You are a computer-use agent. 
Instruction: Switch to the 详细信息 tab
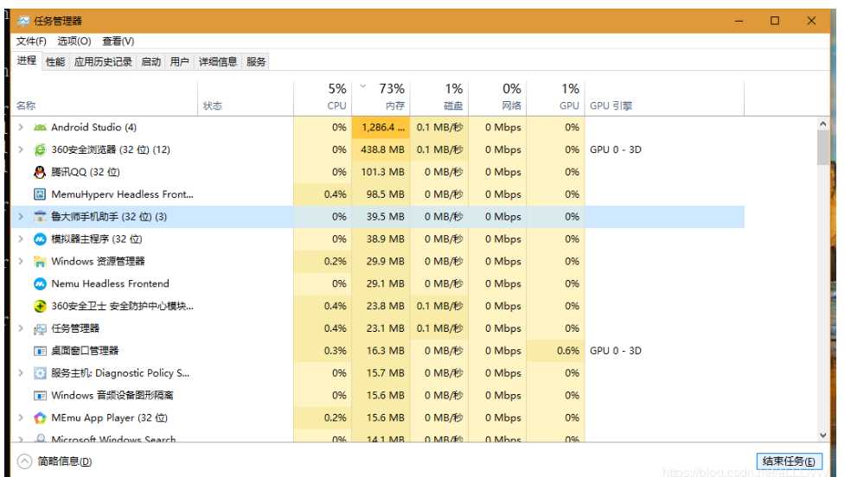point(218,62)
